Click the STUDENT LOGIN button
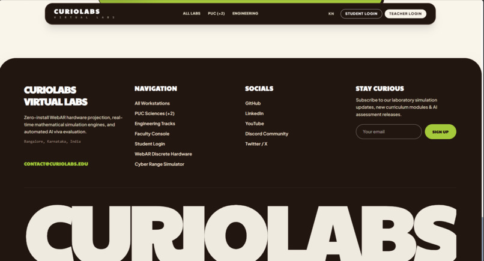This screenshot has width=484, height=261. click(x=361, y=14)
